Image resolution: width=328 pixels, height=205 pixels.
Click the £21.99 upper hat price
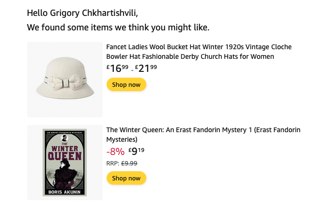pos(146,68)
